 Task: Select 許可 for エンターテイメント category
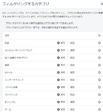click(x=58, y=80)
